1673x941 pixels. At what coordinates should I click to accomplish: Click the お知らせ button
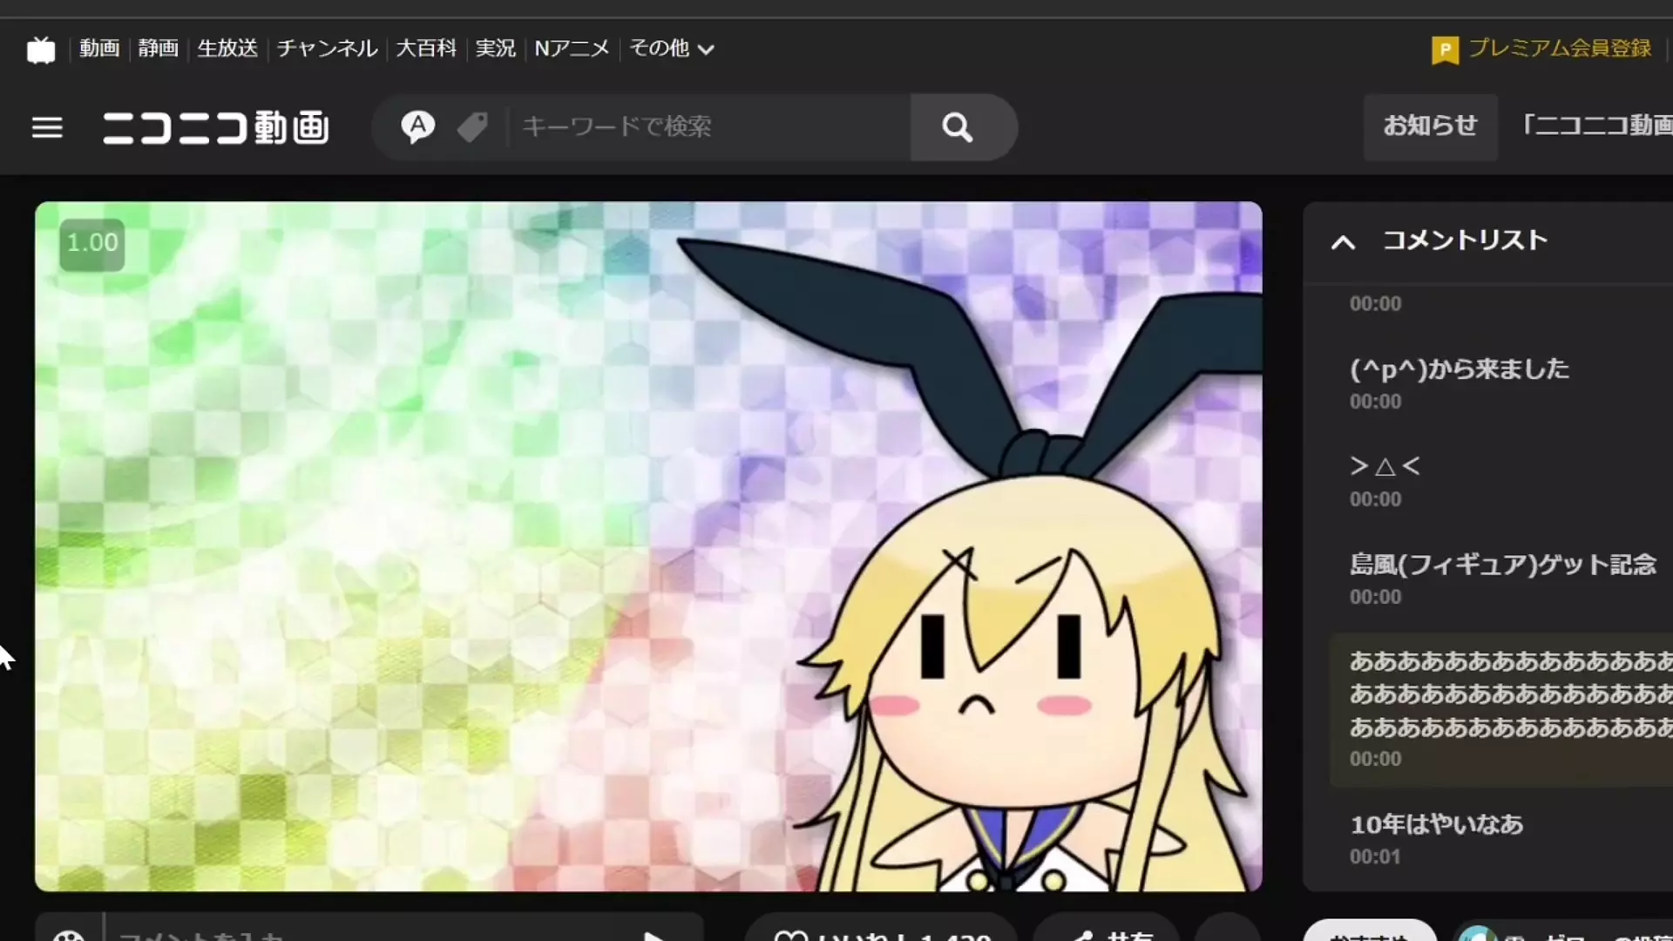[1431, 126]
